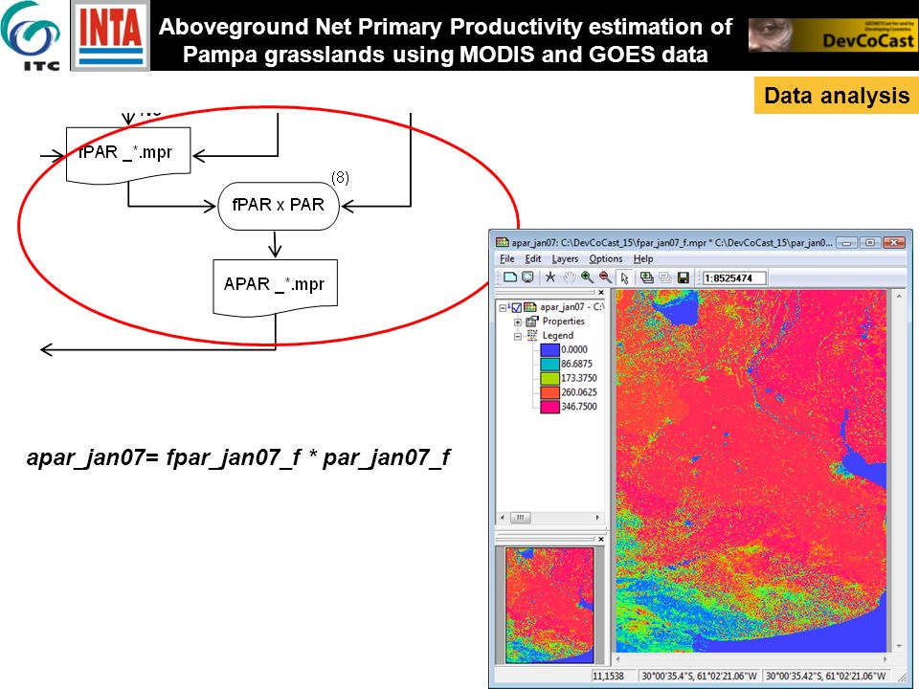
Task: Click the Redraw star icon
Action: tap(549, 278)
